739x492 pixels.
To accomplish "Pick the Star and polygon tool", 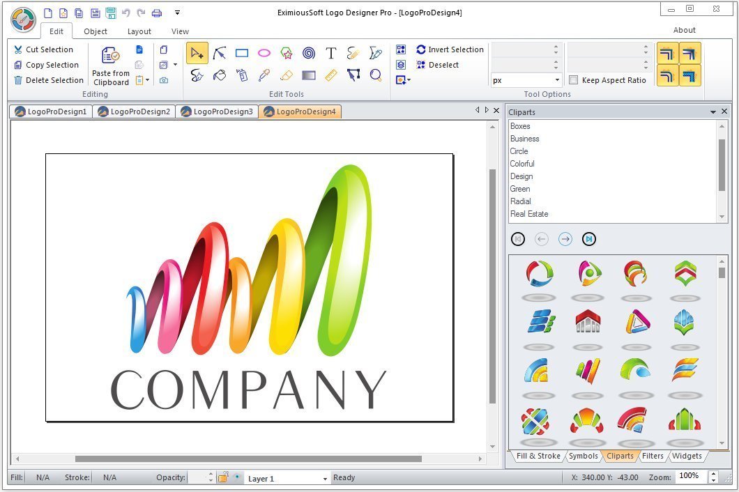I will click(286, 53).
